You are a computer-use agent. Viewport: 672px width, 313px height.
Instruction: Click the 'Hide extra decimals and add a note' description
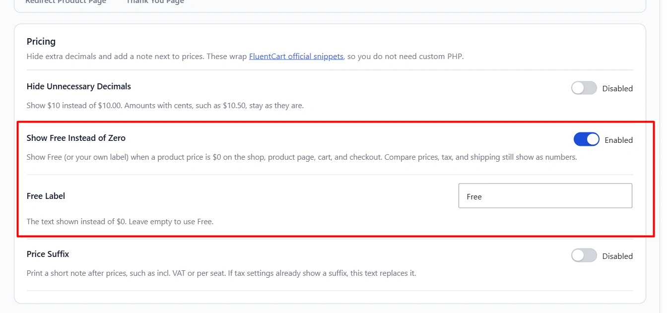245,56
